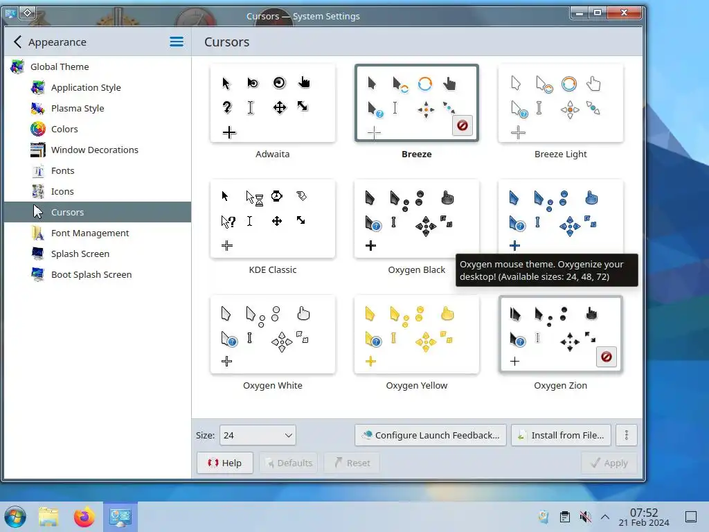Select the Breeze cursor theme thumbnail
Image resolution: width=709 pixels, height=532 pixels.
tap(416, 103)
